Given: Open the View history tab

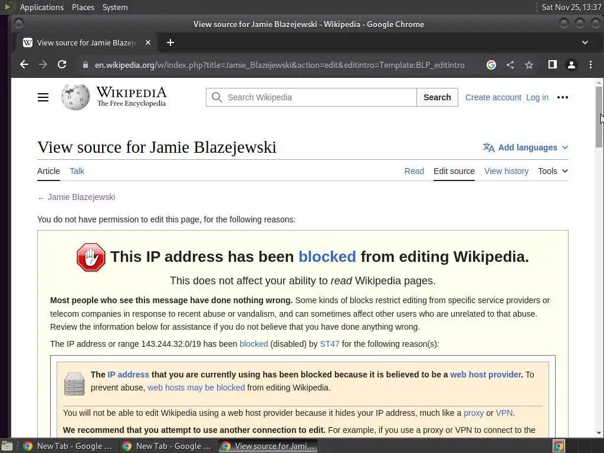Looking at the screenshot, I should click(506, 171).
